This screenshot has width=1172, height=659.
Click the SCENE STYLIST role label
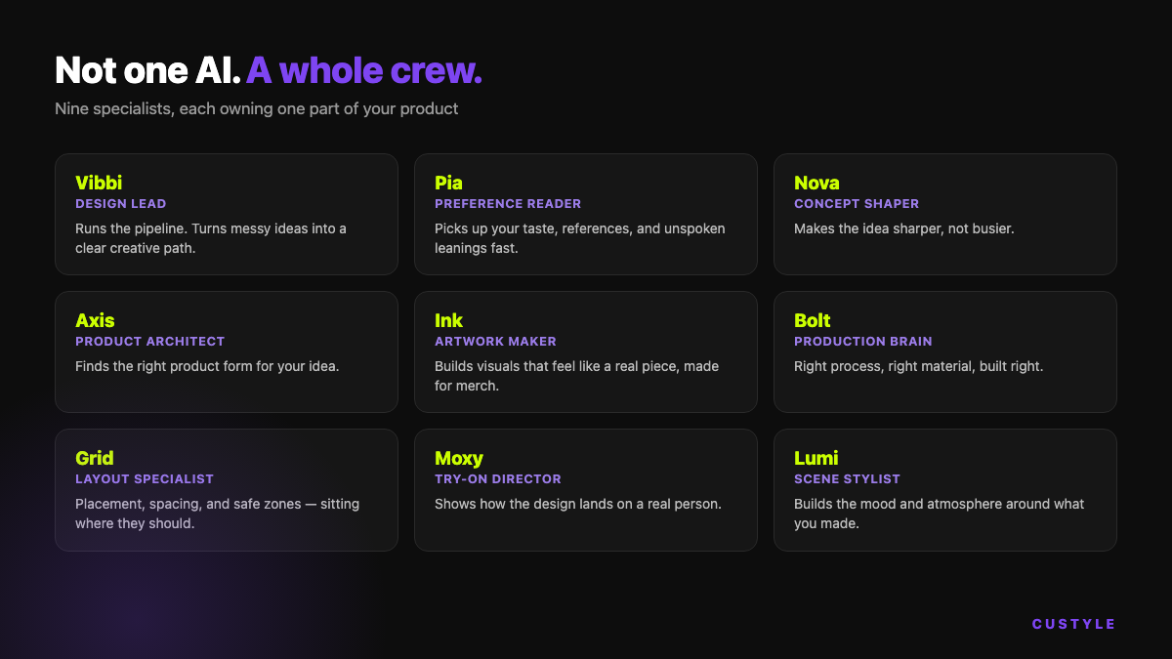tap(848, 479)
